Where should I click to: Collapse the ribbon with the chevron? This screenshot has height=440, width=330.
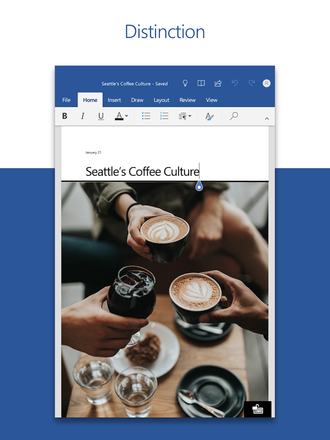coord(267,119)
